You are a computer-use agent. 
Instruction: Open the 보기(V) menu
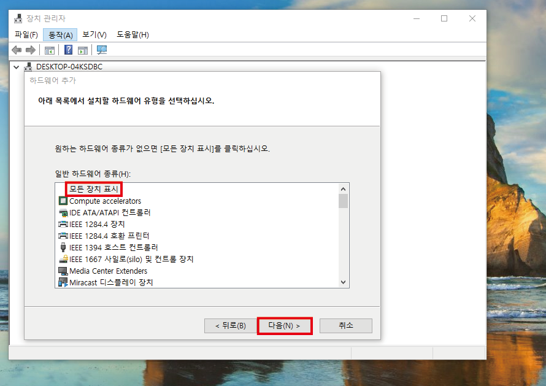click(94, 35)
